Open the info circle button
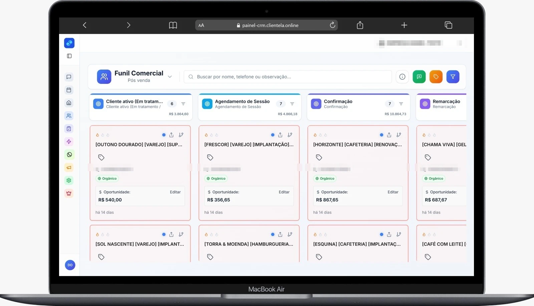 (x=403, y=77)
